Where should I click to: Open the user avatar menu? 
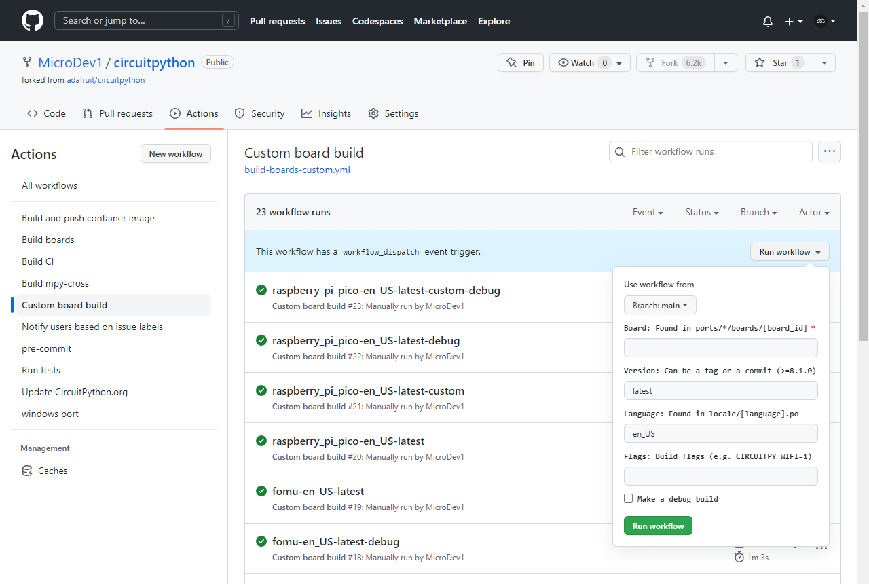point(824,21)
